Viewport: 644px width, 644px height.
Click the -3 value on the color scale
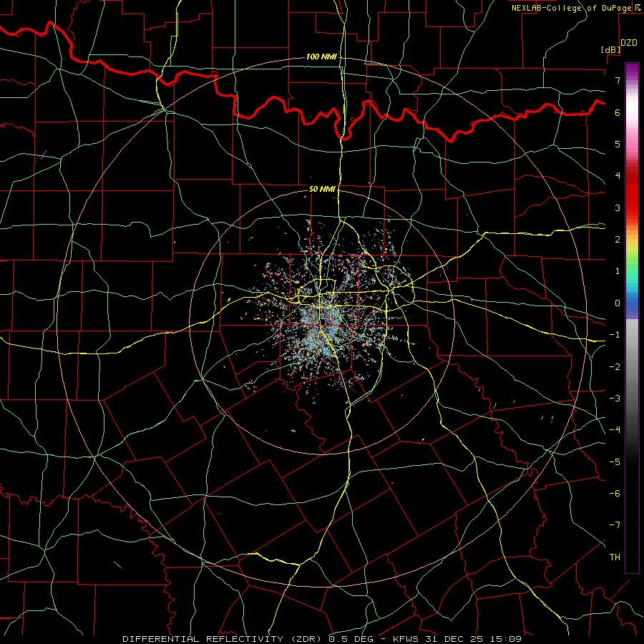click(x=615, y=399)
